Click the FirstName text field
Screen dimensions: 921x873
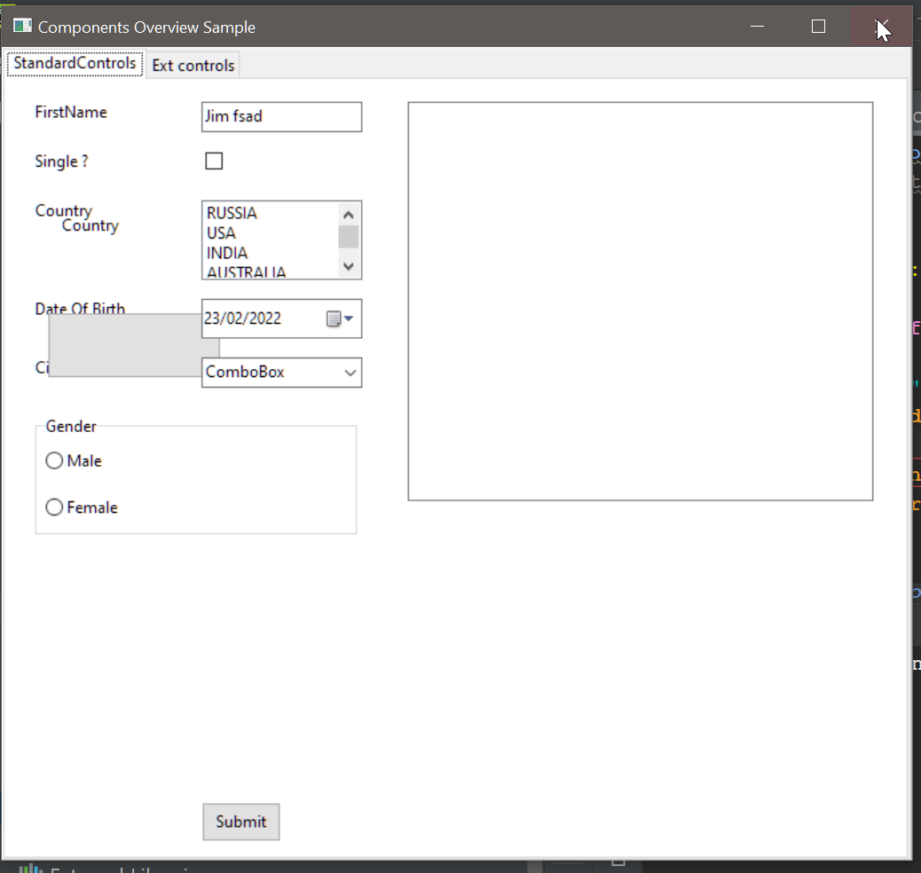pyautogui.click(x=281, y=116)
